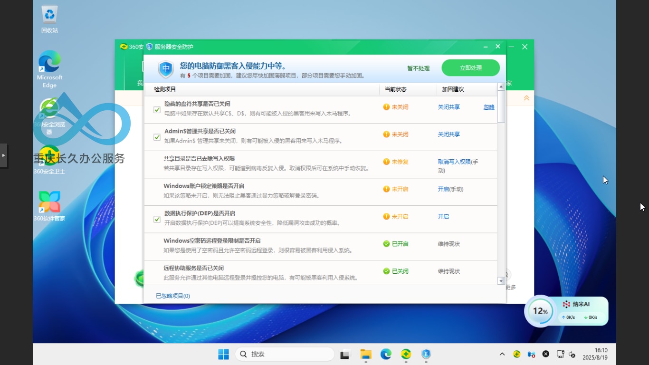Screen dimensions: 649x365
Task: Click the 立即处理 button
Action: (x=471, y=68)
